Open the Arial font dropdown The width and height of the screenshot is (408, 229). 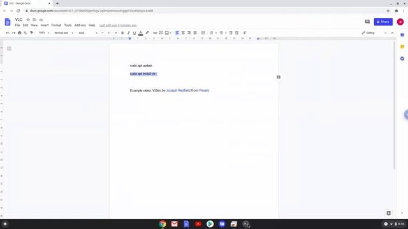click(88, 33)
